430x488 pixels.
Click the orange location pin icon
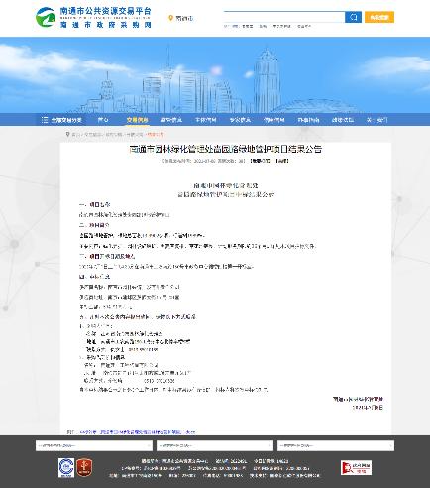coord(170,18)
